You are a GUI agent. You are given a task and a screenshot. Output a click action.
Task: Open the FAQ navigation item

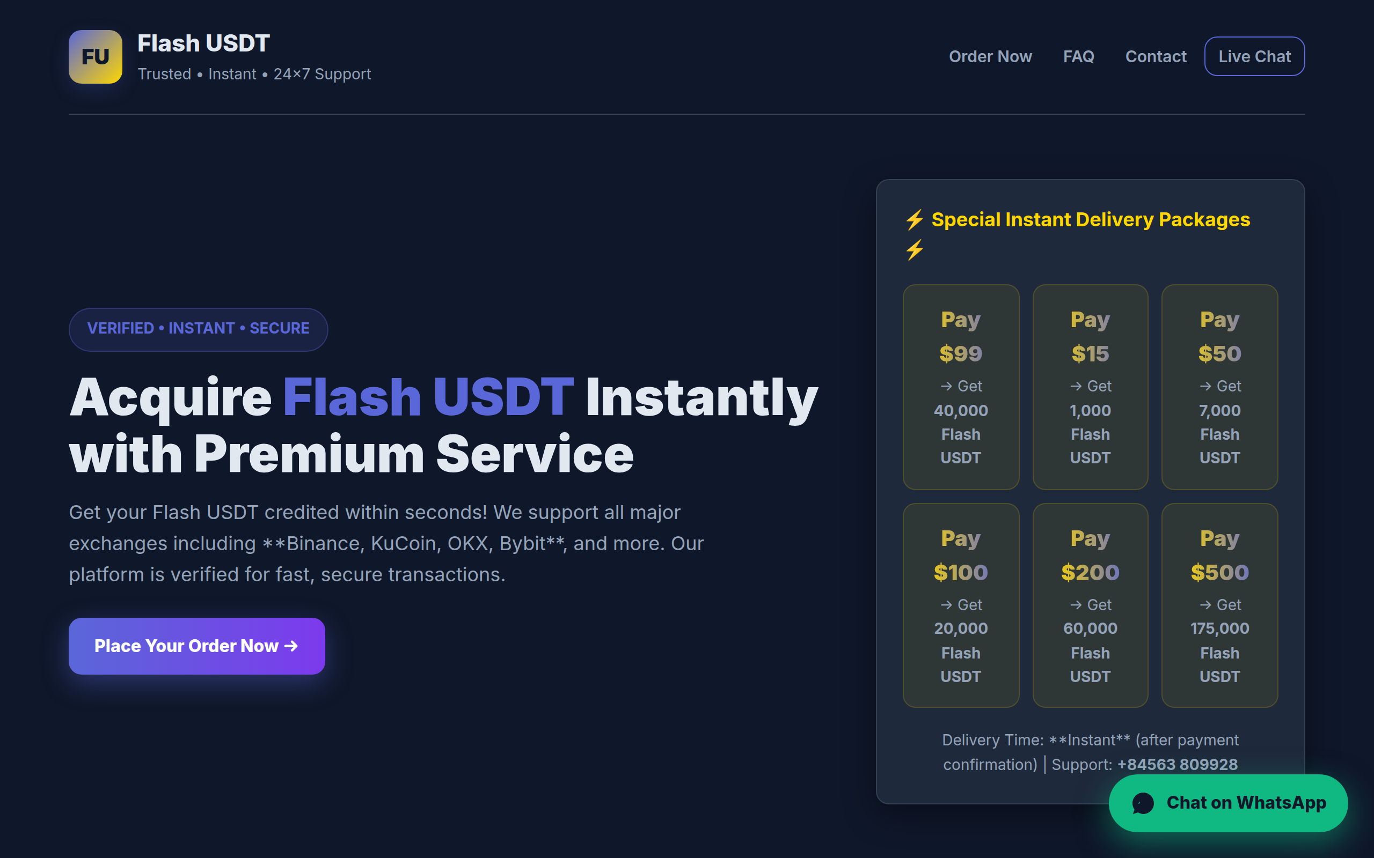pos(1078,56)
